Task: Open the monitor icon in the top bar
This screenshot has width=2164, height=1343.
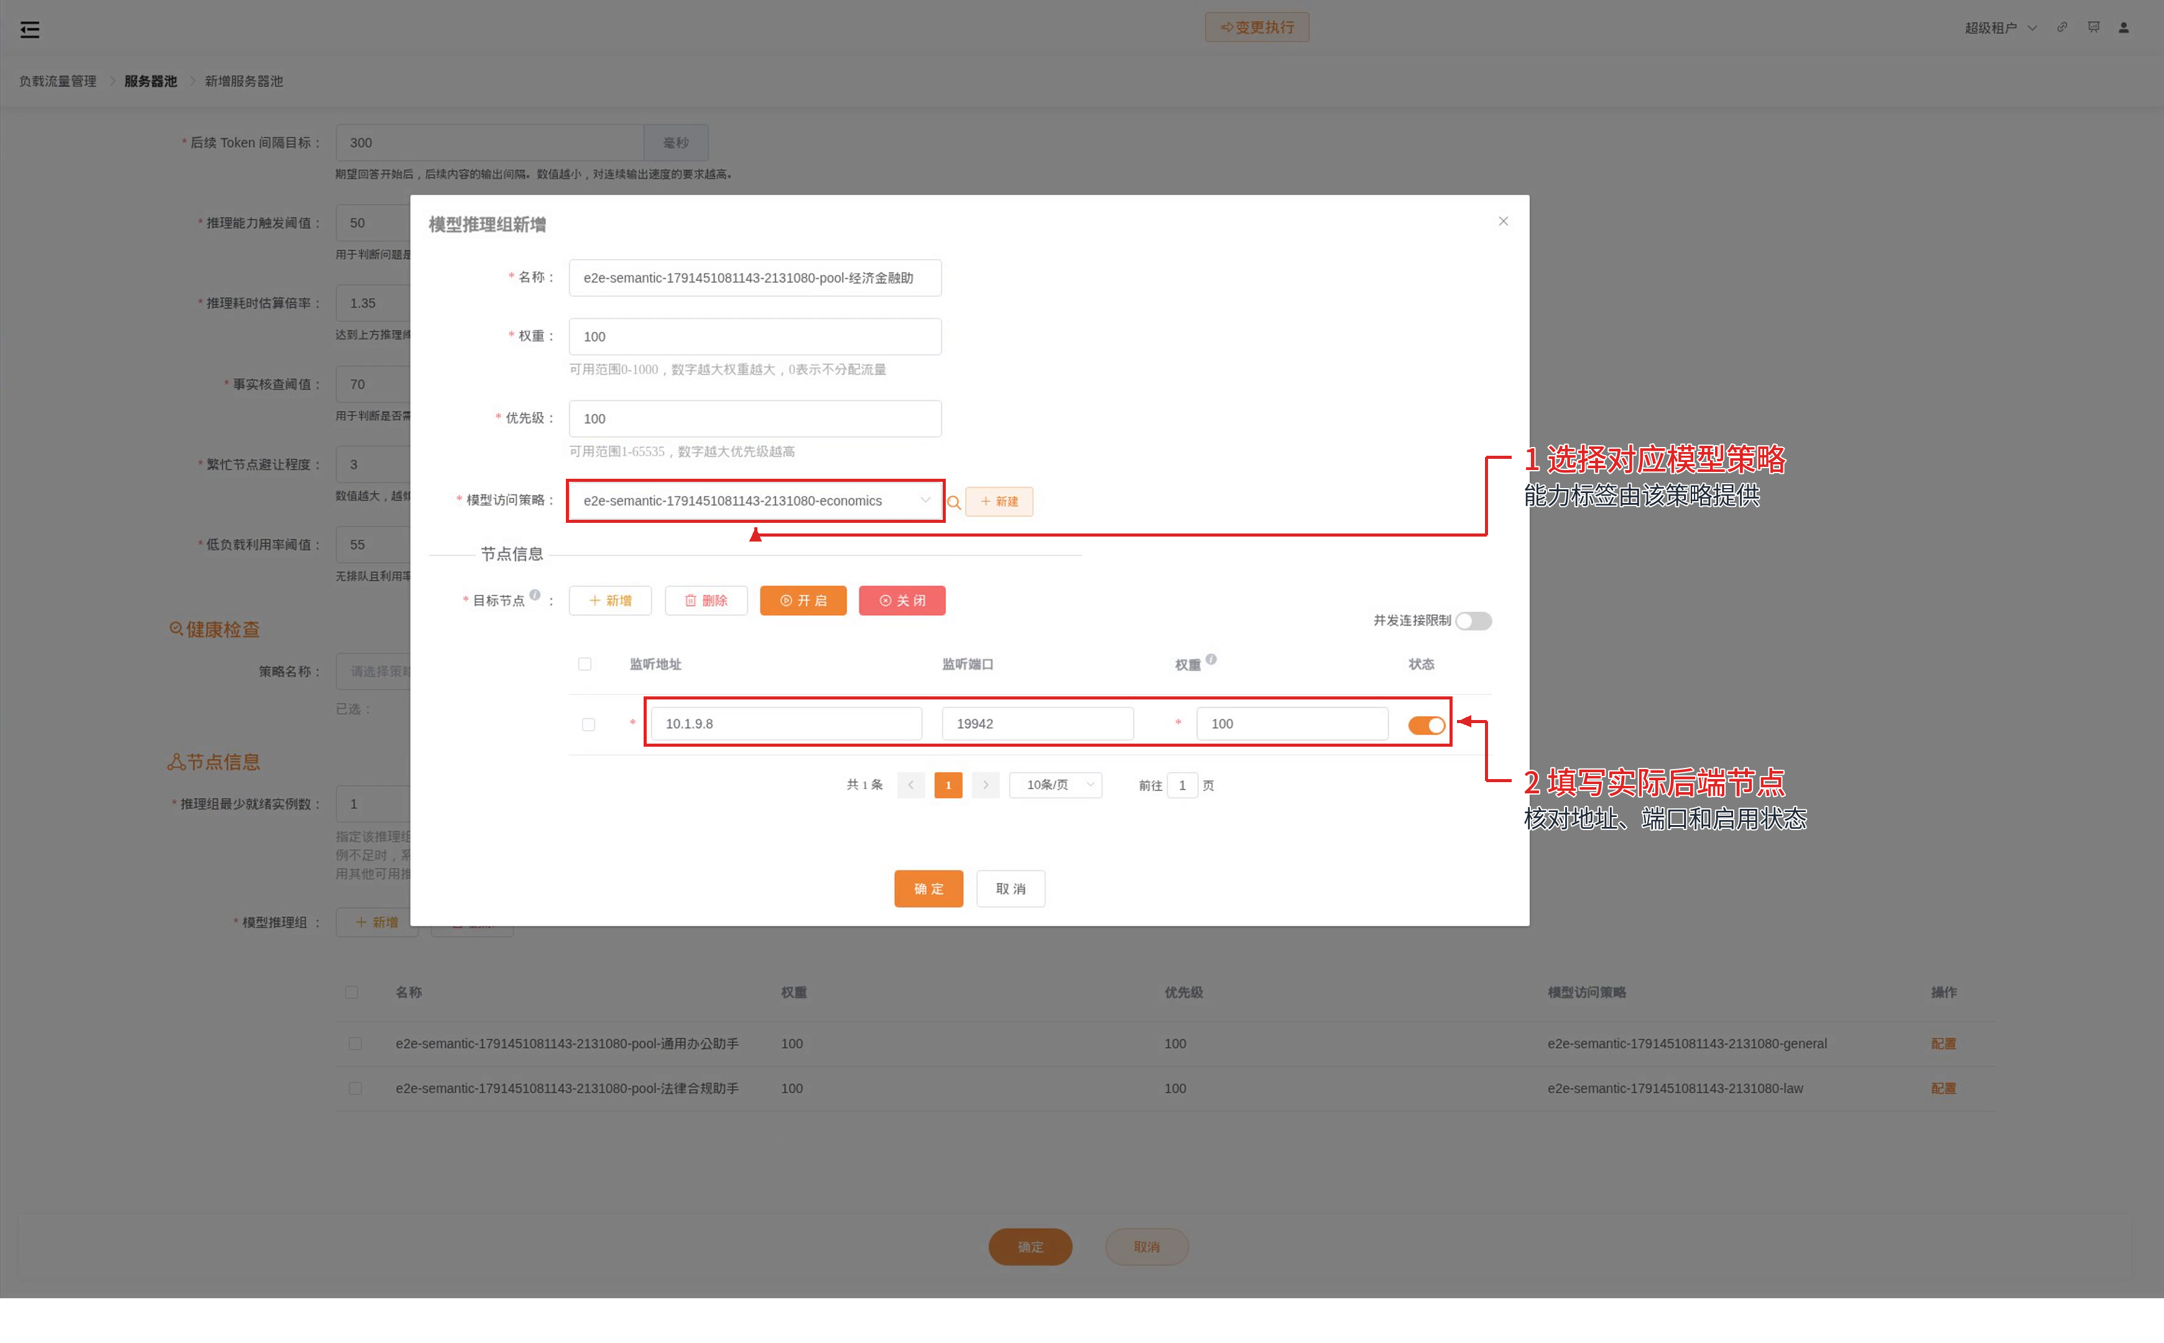Action: [x=2094, y=27]
